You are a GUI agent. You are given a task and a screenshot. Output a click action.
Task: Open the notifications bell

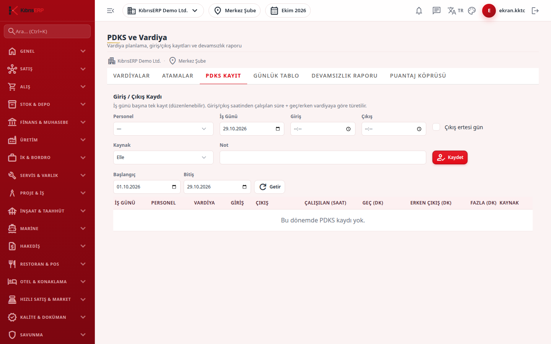(419, 11)
